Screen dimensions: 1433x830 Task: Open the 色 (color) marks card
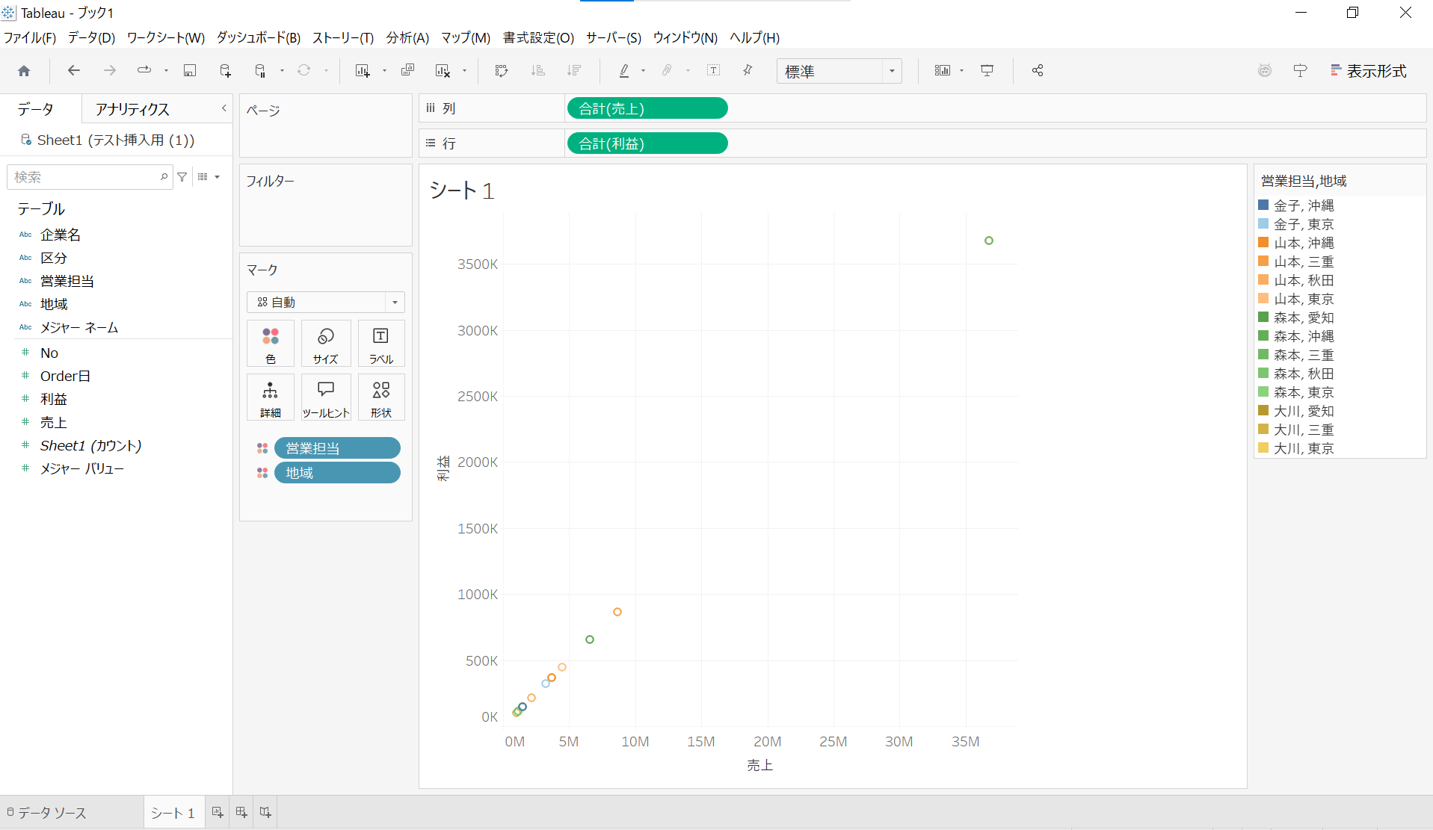271,344
